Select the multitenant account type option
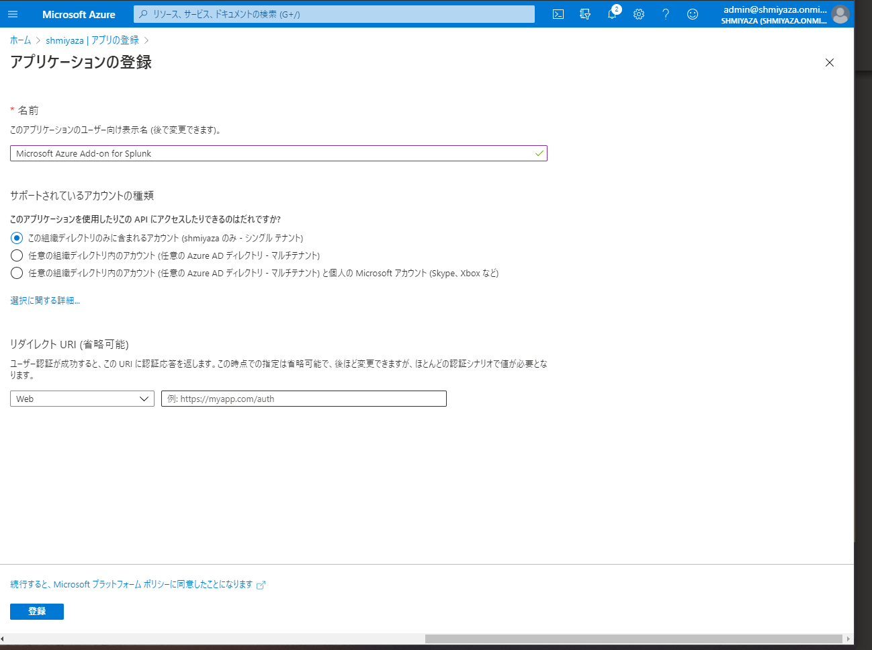 (16, 255)
